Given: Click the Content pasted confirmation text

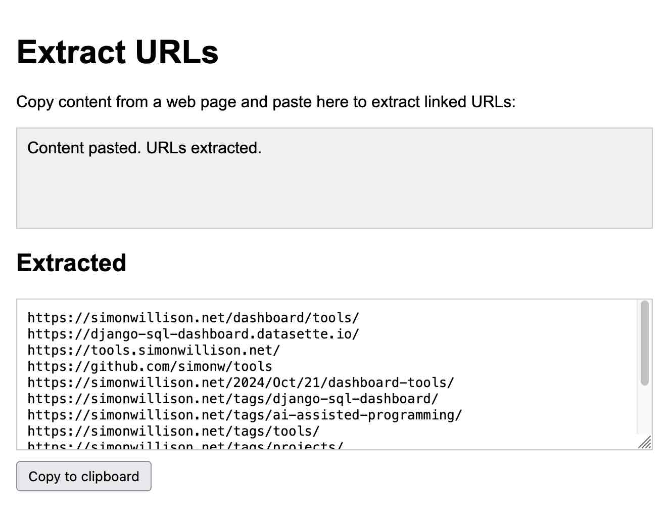Looking at the screenshot, I should pos(145,148).
